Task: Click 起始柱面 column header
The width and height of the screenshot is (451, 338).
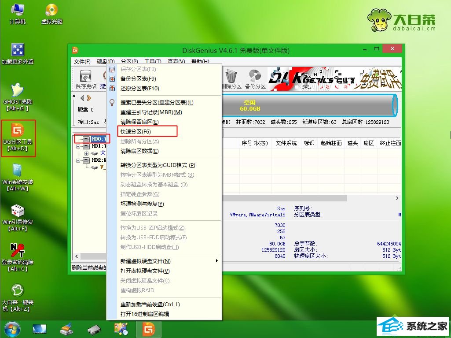Action: coord(331,143)
